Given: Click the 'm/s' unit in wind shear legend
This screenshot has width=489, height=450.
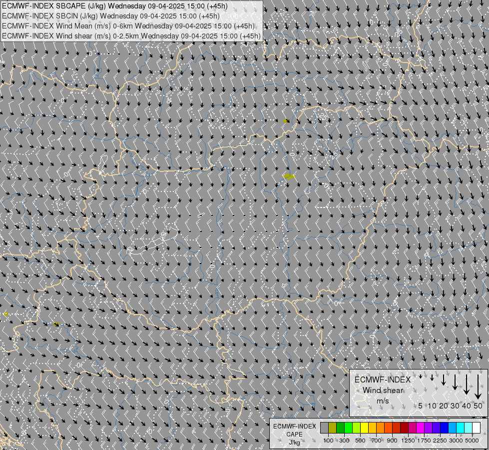Looking at the screenshot, I should 383,400.
